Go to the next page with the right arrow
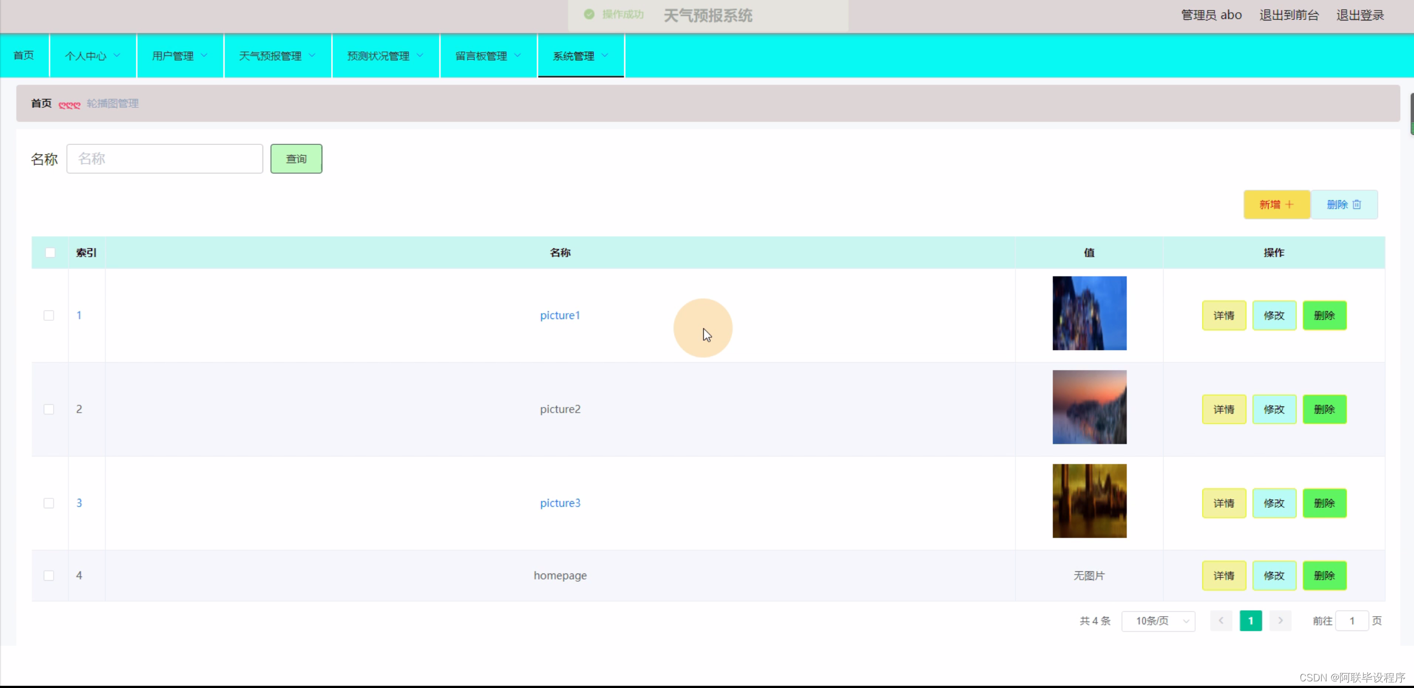This screenshot has height=688, width=1414. [x=1280, y=621]
